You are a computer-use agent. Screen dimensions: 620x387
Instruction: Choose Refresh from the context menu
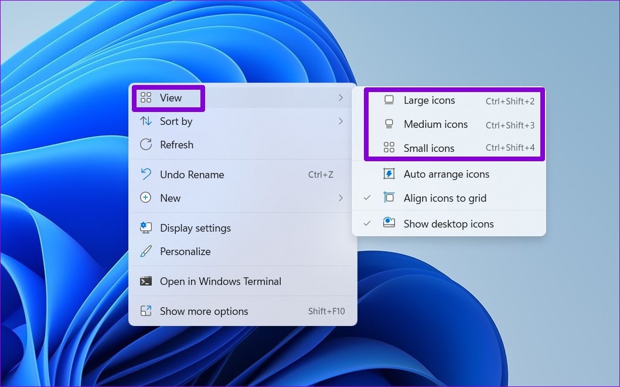coord(243,144)
